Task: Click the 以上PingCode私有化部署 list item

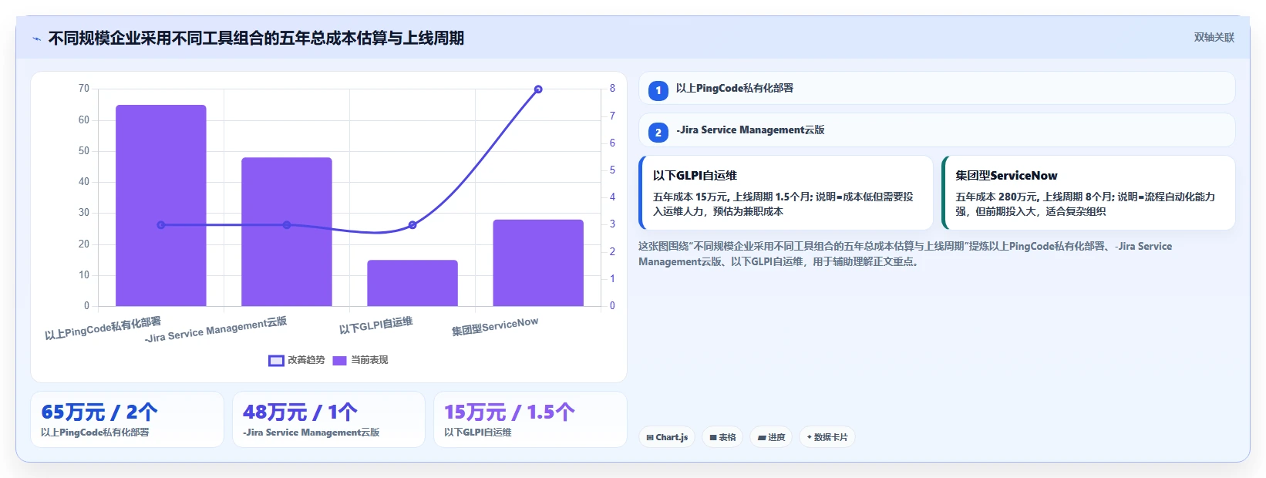Action: (937, 88)
